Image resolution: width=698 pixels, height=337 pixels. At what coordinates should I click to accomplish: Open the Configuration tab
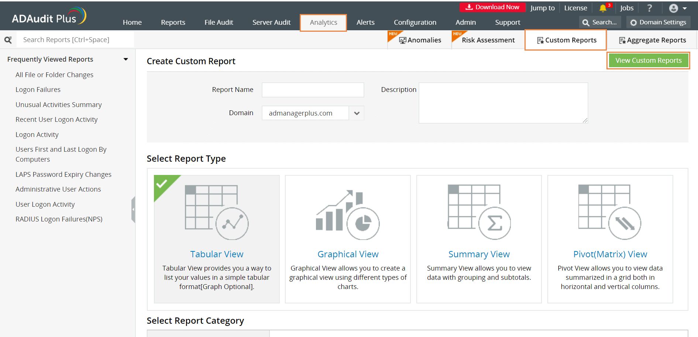(x=415, y=23)
